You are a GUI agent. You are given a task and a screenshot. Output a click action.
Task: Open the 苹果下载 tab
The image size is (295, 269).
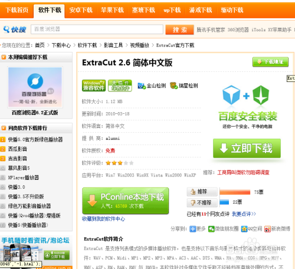coord(112,10)
